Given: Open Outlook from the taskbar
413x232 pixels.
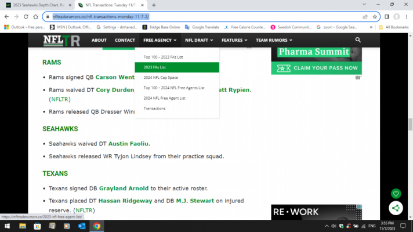Looking at the screenshot, I should point(82,226).
